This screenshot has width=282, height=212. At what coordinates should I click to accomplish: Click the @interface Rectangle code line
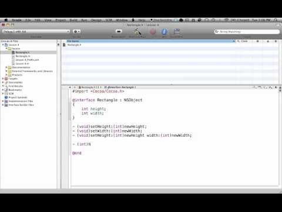pos(108,100)
